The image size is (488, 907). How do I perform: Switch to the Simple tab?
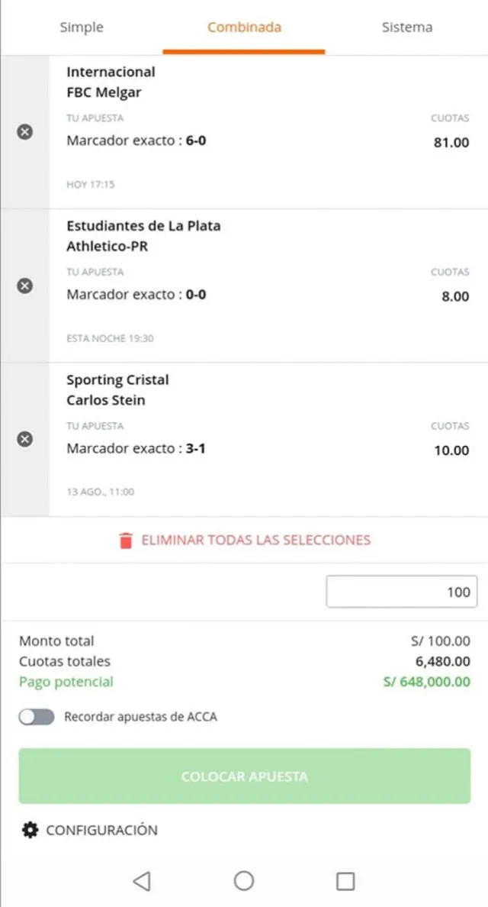click(x=81, y=27)
